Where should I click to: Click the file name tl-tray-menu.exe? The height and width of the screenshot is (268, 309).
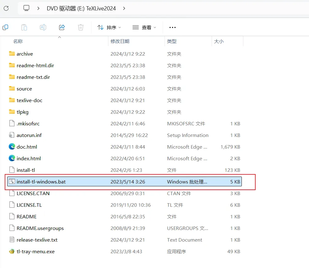coord(35,251)
